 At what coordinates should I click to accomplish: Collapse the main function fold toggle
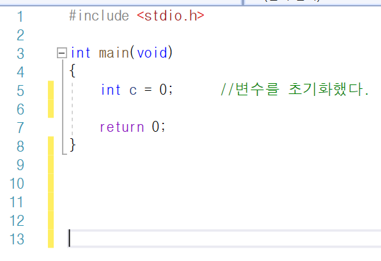pyautogui.click(x=62, y=53)
